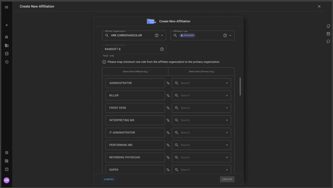The height and width of the screenshot is (188, 333).
Task: Open primary role dropdown for BILLER
Action: pyautogui.click(x=227, y=96)
